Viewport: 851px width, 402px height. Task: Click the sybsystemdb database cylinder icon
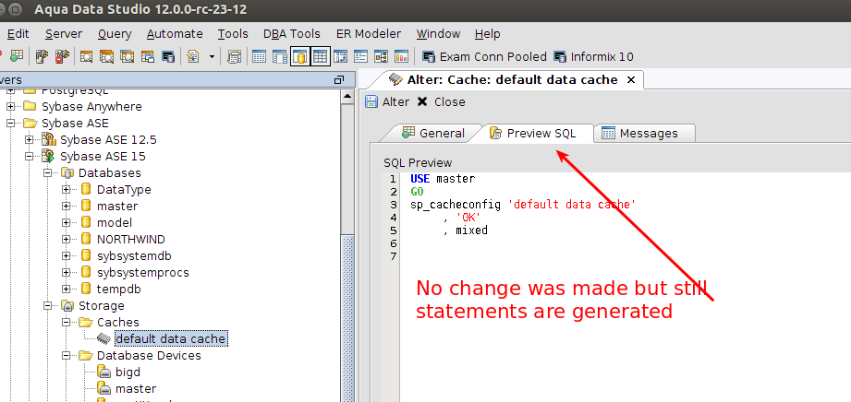coord(86,255)
